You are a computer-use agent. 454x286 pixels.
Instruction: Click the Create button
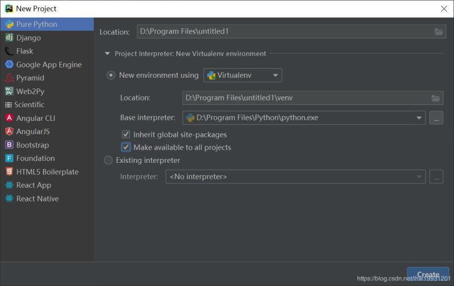tap(428, 275)
